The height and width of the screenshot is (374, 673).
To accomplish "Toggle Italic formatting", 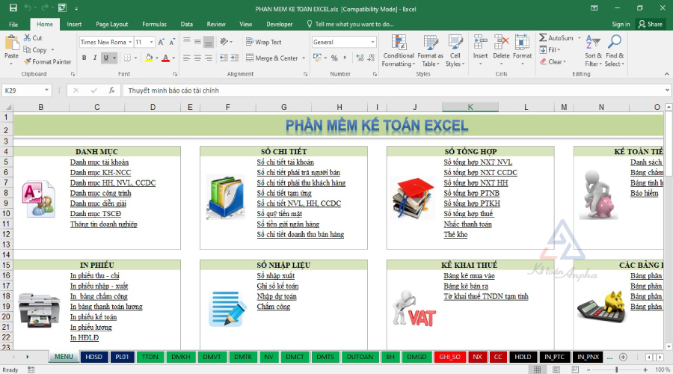I will pos(95,58).
